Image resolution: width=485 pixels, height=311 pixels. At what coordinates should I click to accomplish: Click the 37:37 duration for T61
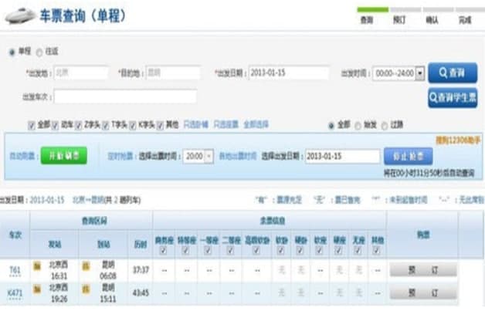(141, 270)
